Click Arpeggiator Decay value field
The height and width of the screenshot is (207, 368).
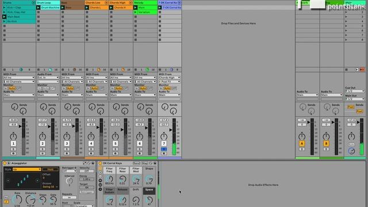[x=87, y=179]
